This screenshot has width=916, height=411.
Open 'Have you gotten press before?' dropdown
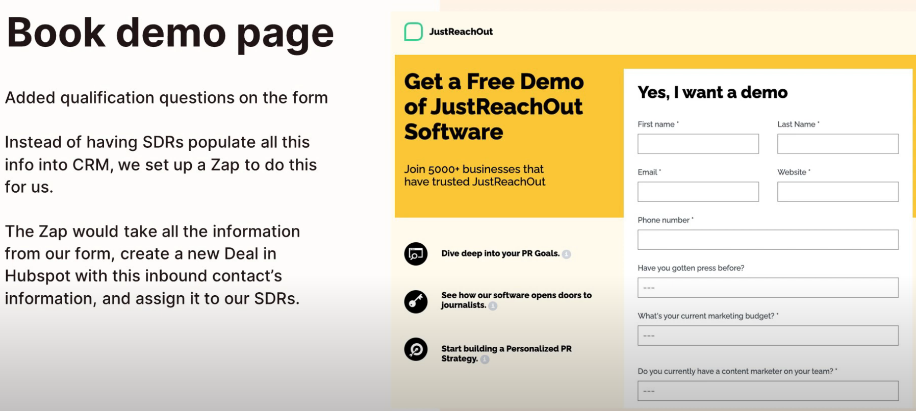[x=768, y=288]
